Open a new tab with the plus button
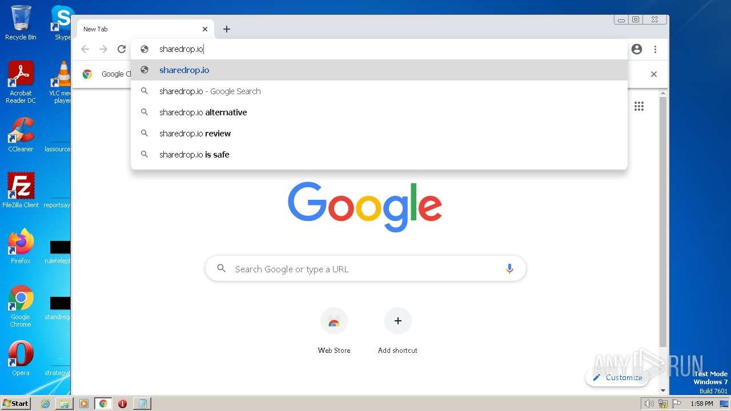This screenshot has height=411, width=731. tap(227, 29)
